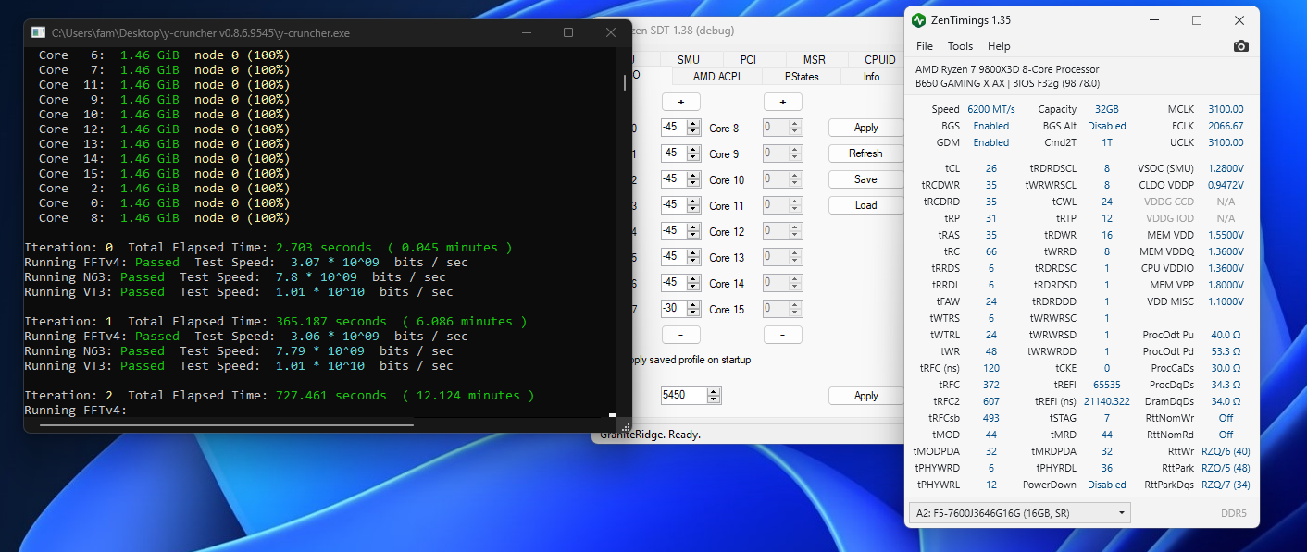Open the Help menu in ZenTimings
The height and width of the screenshot is (552, 1307).
click(999, 46)
